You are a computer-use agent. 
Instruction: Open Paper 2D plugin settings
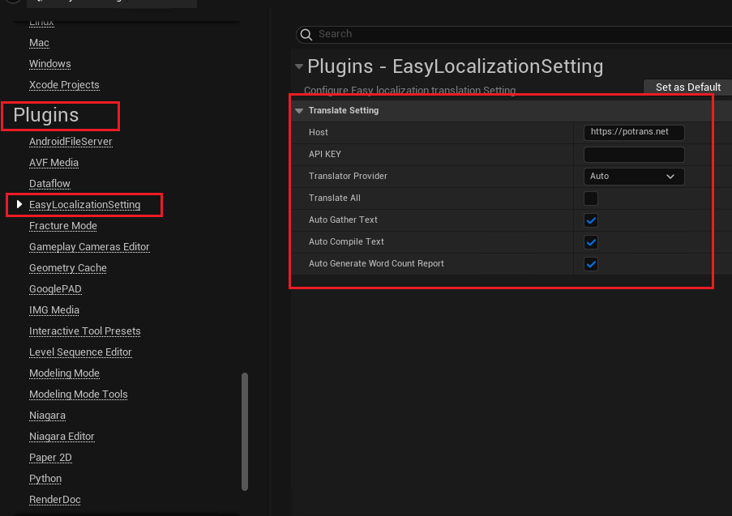(x=50, y=457)
